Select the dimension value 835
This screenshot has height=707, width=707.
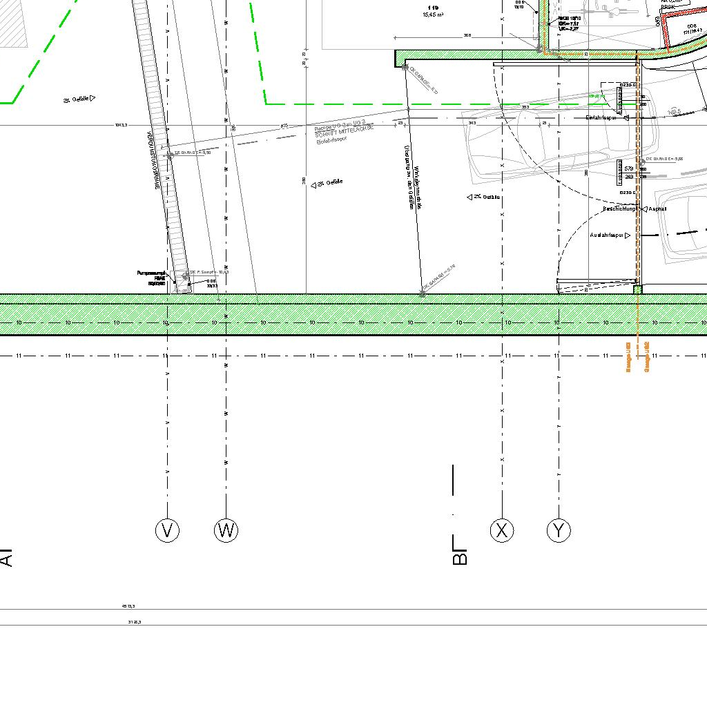284,126
